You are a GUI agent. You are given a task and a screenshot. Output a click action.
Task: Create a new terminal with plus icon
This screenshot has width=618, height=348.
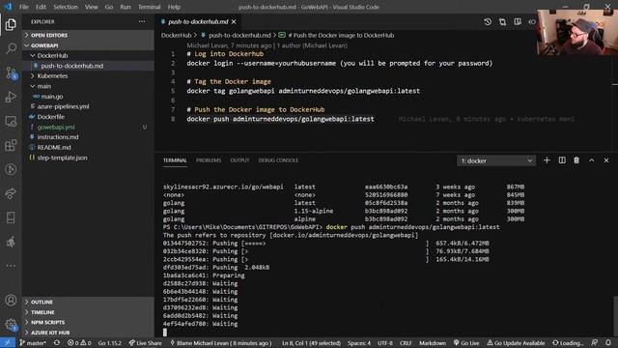tap(547, 160)
